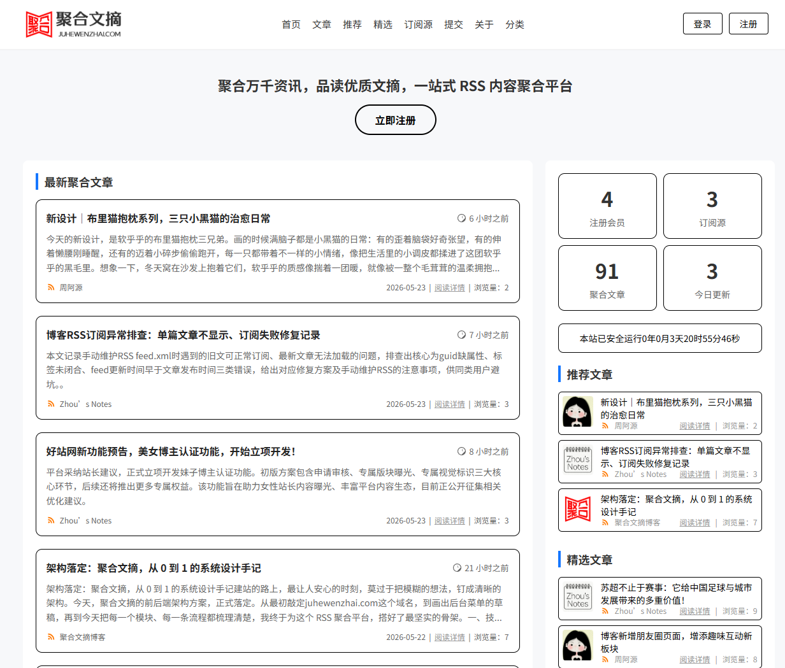Open 订阅源 navigation item

(418, 24)
